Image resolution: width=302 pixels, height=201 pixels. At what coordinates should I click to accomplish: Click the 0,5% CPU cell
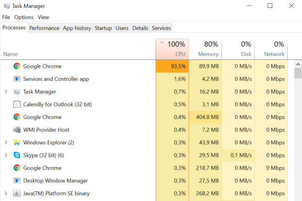(172, 104)
